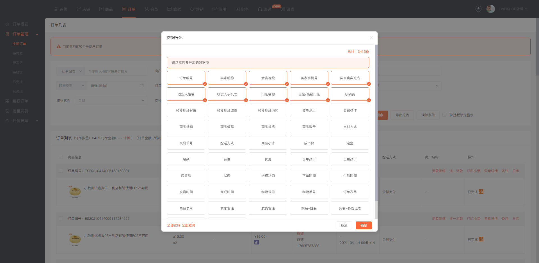Click the warning triangle icon in alert banner
This screenshot has height=263, width=539.
59,47
